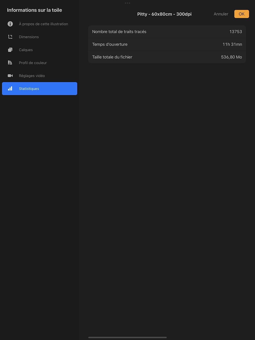
Task: Click the info circle icon
Action: (10, 24)
